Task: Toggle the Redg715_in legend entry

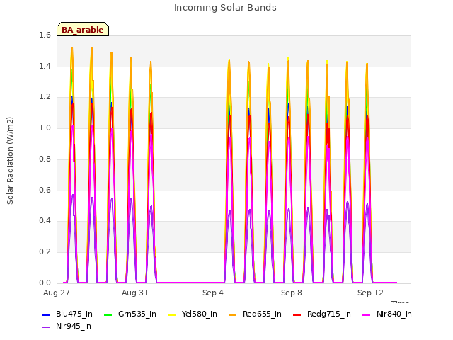Action: click(322, 314)
